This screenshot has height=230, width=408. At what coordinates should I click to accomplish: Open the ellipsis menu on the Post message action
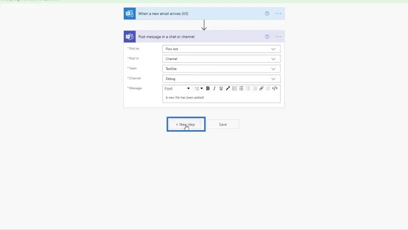pyautogui.click(x=278, y=37)
